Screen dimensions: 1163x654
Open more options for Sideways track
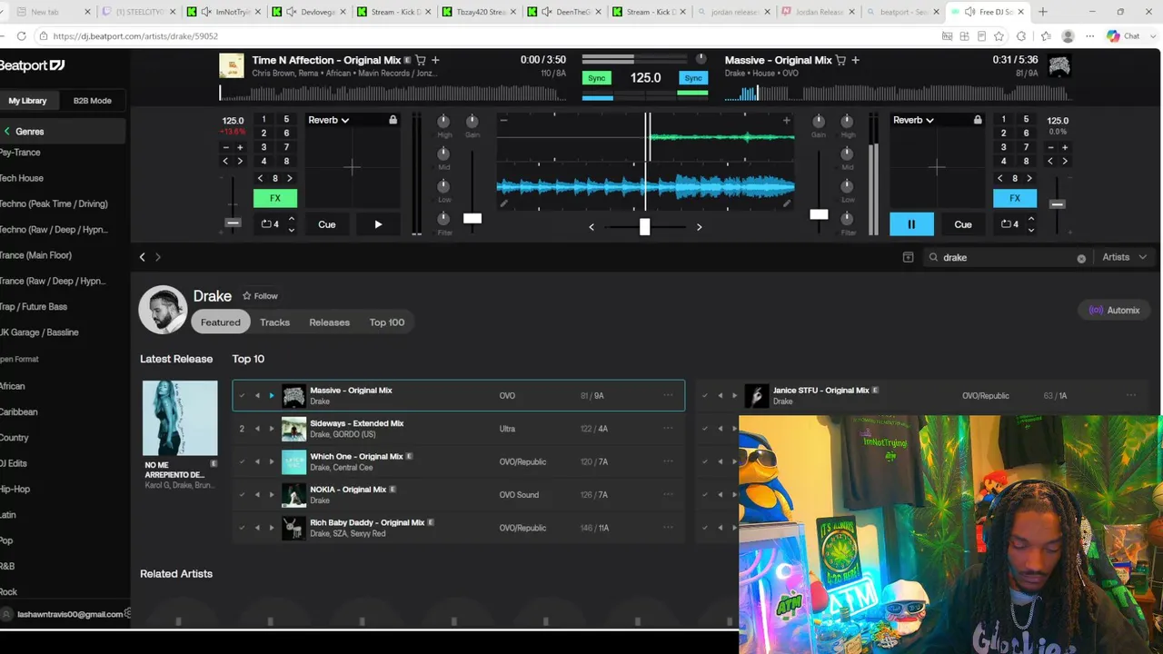tap(668, 429)
